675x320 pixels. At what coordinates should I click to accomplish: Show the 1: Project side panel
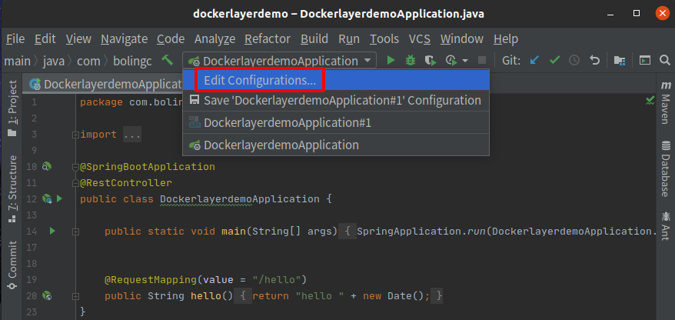click(12, 108)
